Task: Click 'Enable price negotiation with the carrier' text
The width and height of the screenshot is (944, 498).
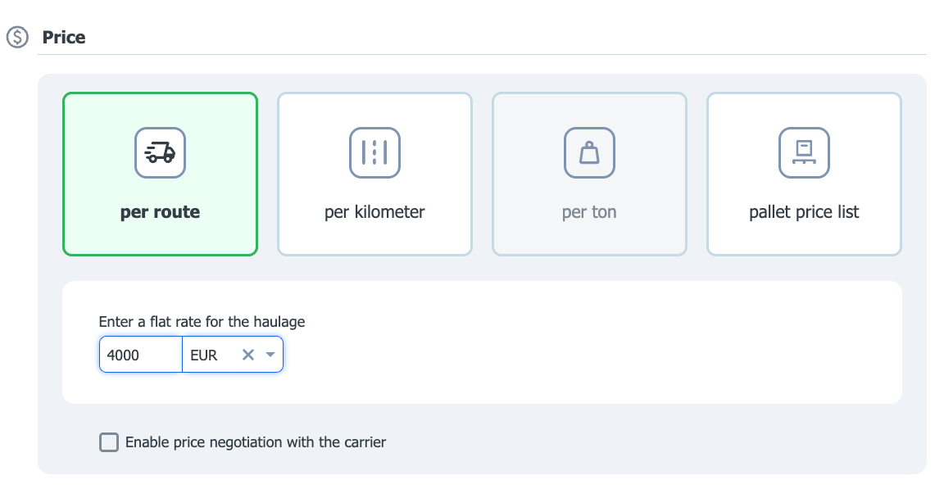Action: 256,442
